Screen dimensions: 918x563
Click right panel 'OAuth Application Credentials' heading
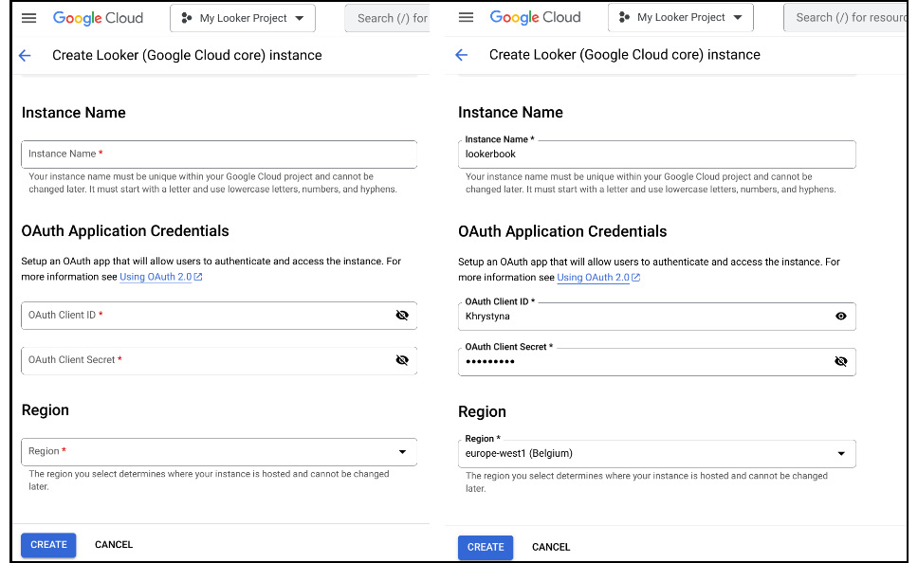[x=562, y=231]
